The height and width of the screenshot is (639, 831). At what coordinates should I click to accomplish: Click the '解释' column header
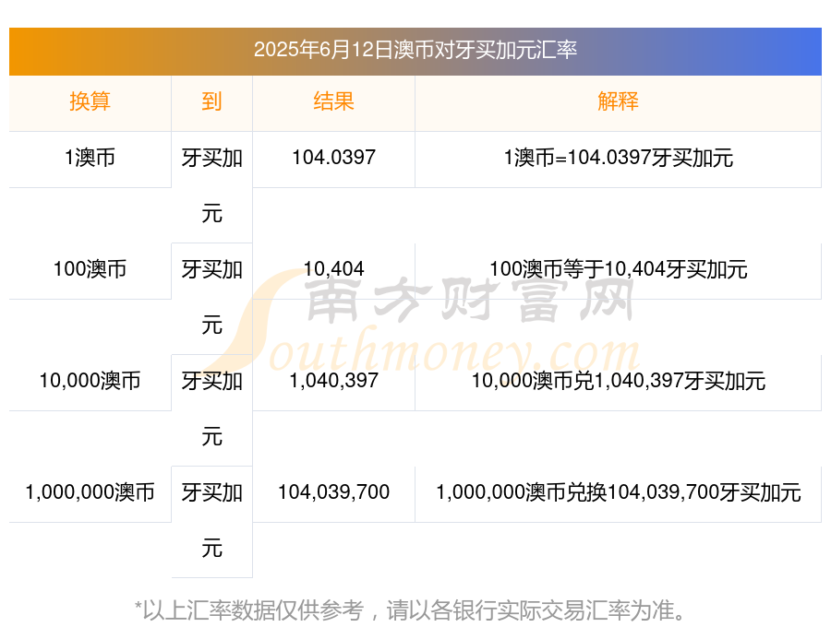pyautogui.click(x=618, y=101)
